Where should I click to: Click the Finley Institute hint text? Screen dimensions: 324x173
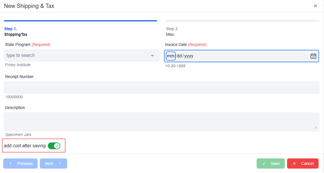click(18, 65)
